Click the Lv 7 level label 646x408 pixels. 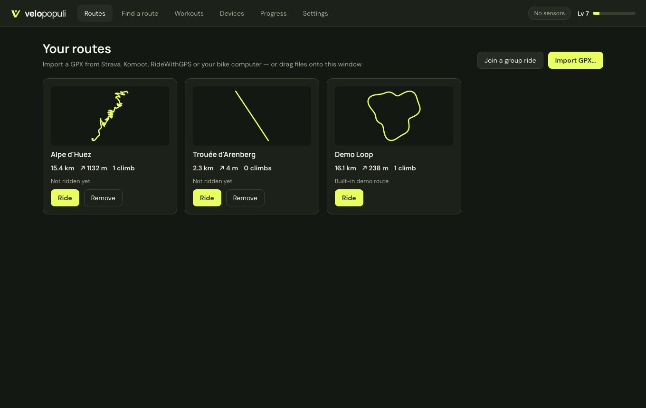click(x=583, y=13)
